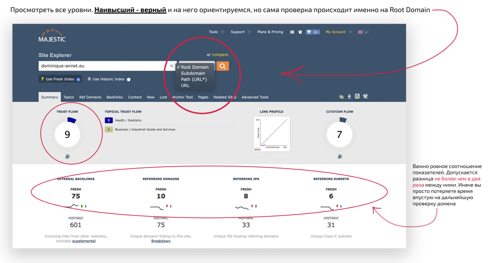Image resolution: width=496 pixels, height=263 pixels.
Task: Open the Backlinks tab
Action: click(x=115, y=97)
